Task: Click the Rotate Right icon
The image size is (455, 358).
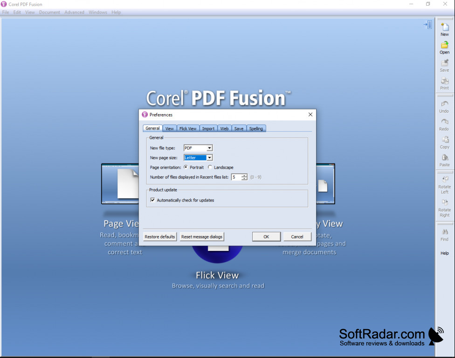Action: coord(445,202)
